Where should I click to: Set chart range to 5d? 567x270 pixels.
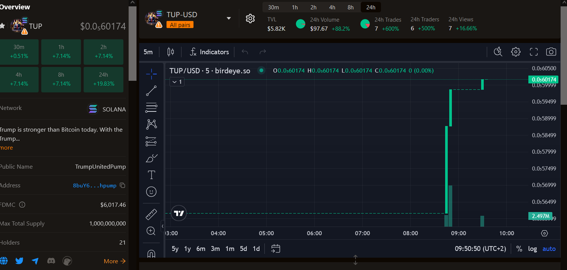243,249
